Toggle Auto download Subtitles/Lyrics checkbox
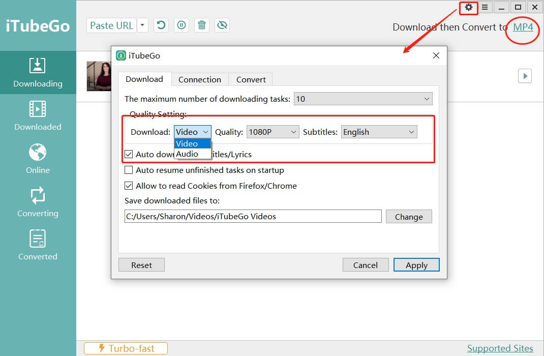 tap(129, 154)
